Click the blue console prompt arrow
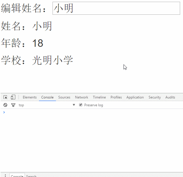183x177 pixels. click(x=4, y=112)
